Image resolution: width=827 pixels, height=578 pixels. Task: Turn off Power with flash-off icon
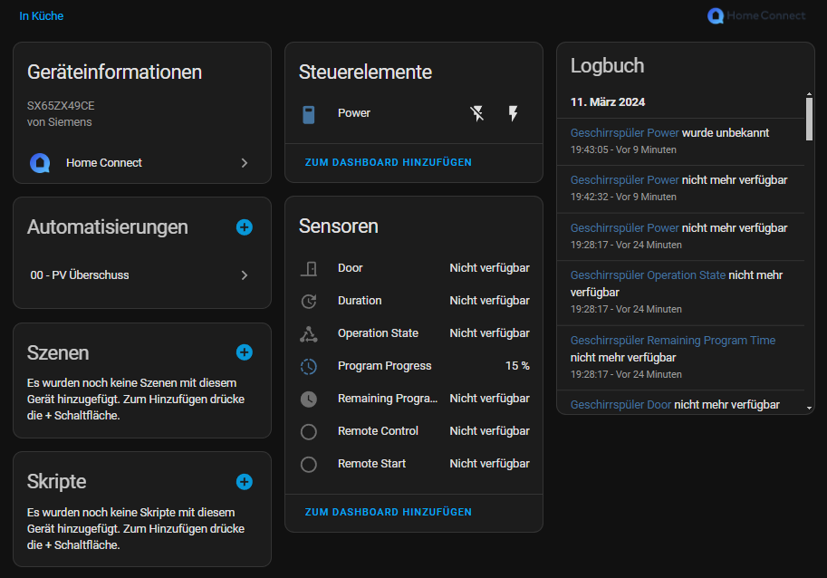pyautogui.click(x=477, y=113)
